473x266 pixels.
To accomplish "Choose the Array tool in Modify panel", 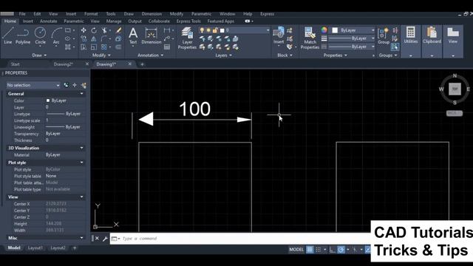I will pos(104,47).
